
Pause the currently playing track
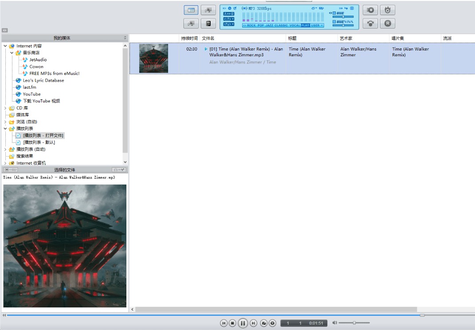pyautogui.click(x=243, y=323)
